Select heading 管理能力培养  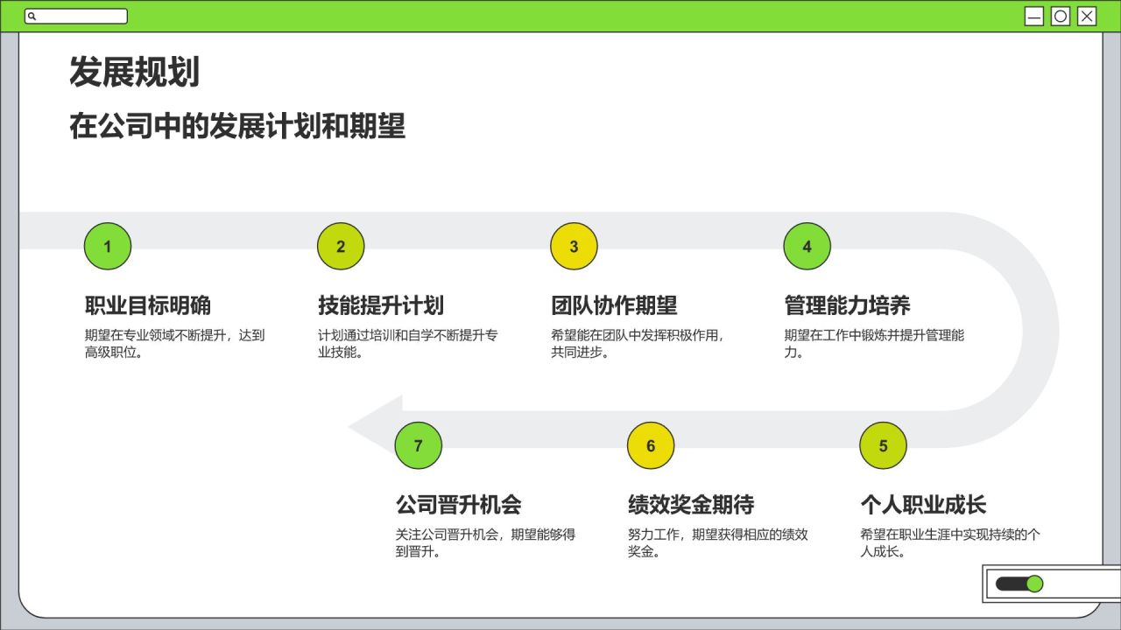click(847, 305)
